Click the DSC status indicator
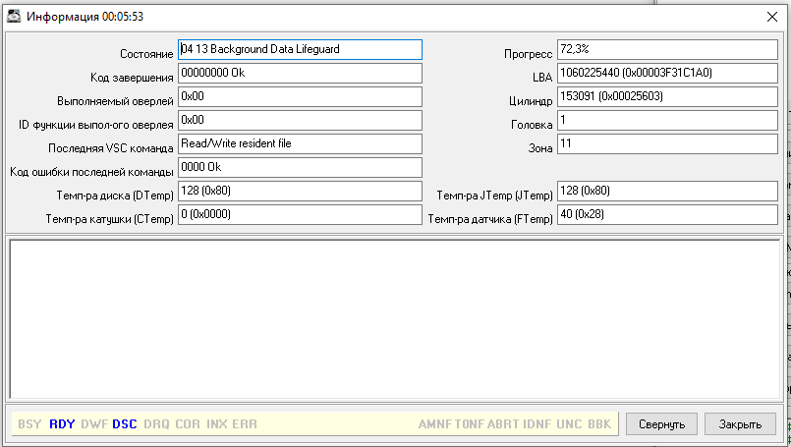This screenshot has height=447, width=791. [x=125, y=424]
